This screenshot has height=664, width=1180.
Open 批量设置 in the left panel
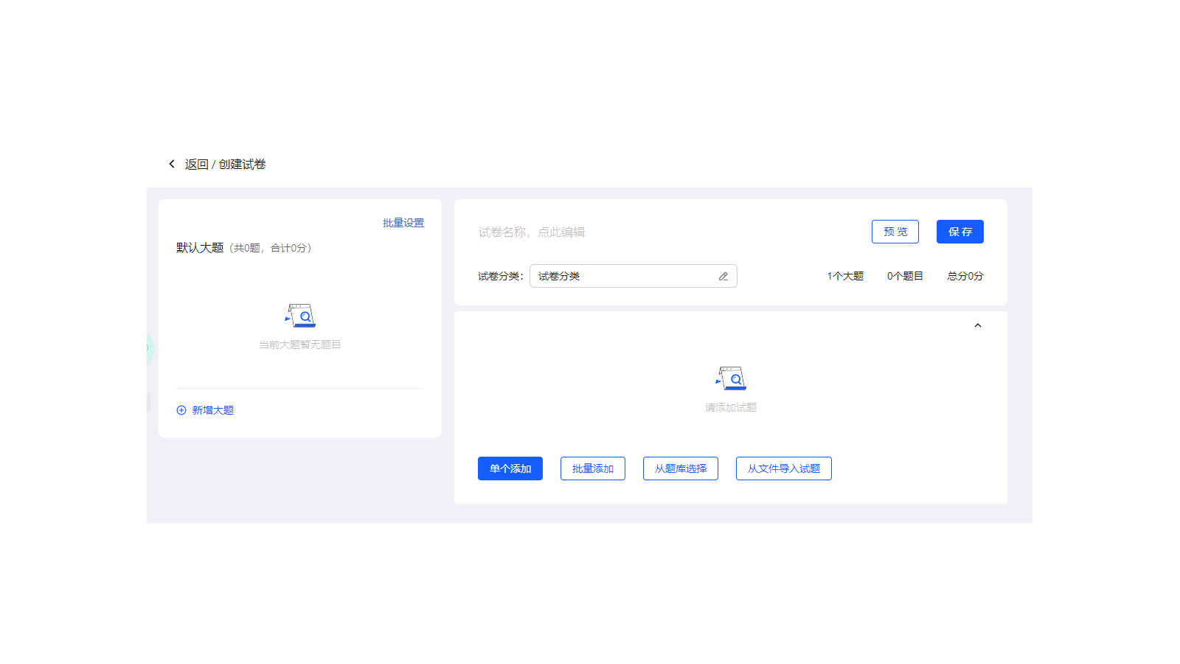pyautogui.click(x=403, y=222)
